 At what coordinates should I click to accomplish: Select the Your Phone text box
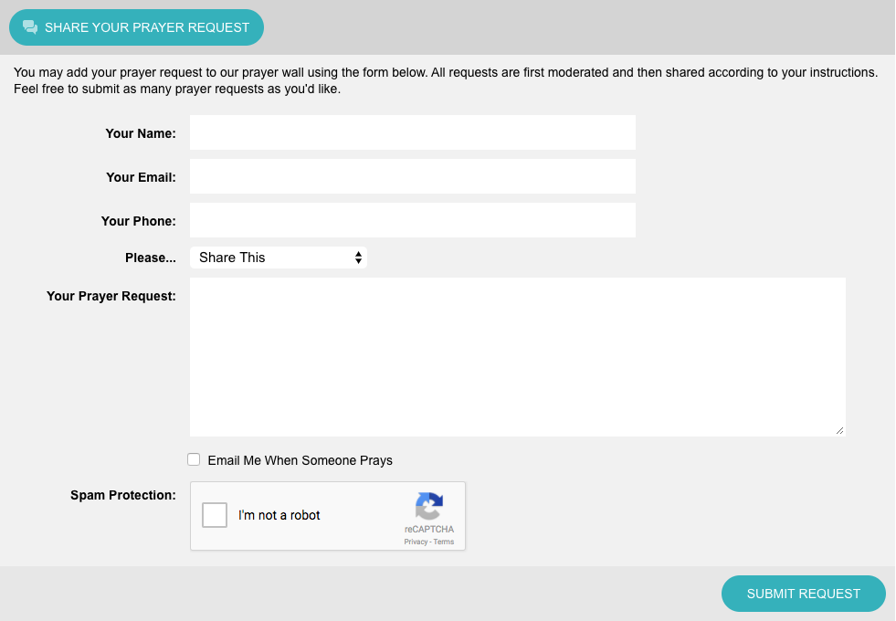tap(413, 220)
